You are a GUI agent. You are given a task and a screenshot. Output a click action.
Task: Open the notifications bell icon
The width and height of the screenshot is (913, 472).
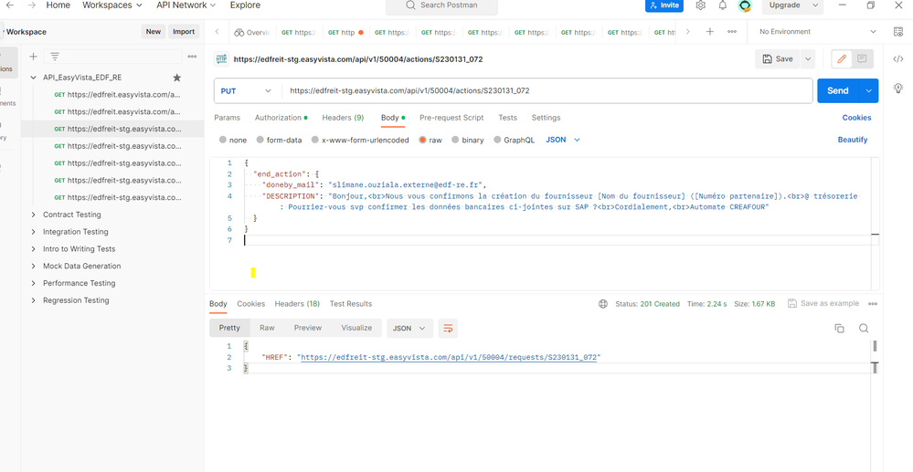pos(723,5)
